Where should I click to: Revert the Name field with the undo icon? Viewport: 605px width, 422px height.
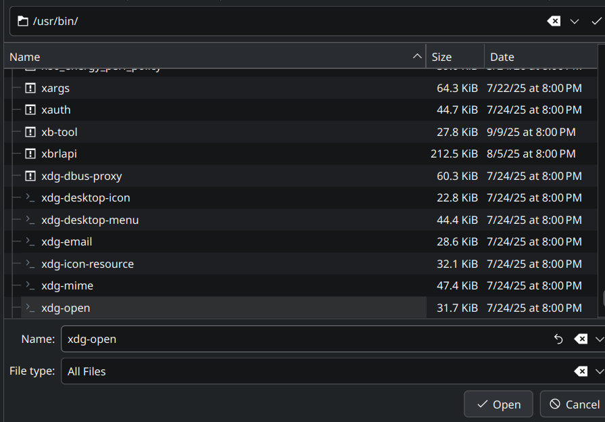[x=558, y=339]
